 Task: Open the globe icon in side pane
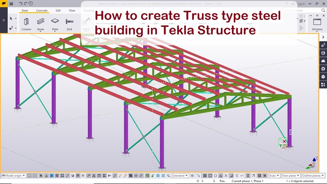pyautogui.click(x=323, y=53)
